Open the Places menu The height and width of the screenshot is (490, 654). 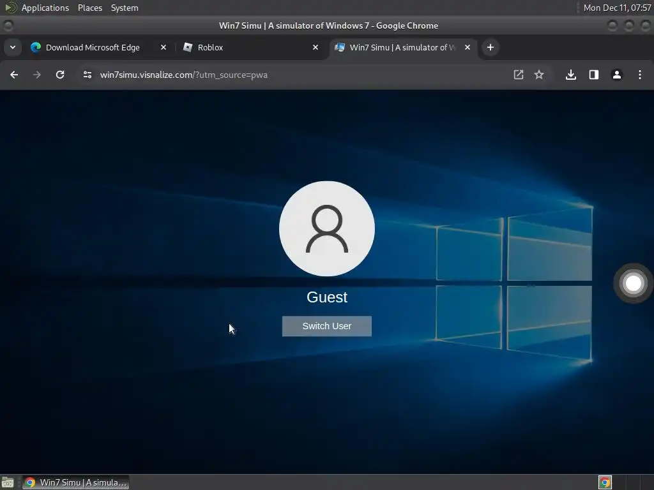(89, 8)
